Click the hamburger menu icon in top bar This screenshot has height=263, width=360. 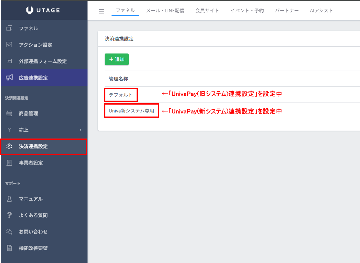[101, 11]
